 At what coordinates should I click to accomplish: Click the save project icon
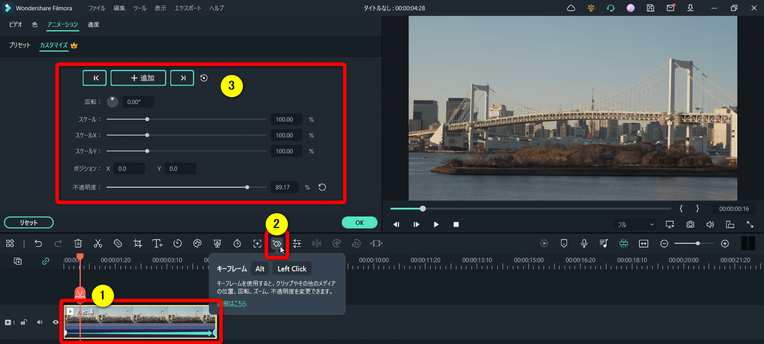(x=651, y=8)
